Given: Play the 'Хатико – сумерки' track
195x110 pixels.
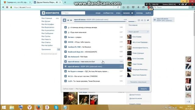Looking at the screenshot, I should click(x=66, y=37).
